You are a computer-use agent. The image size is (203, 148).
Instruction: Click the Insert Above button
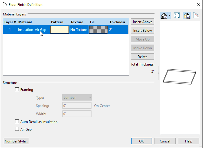point(143,22)
